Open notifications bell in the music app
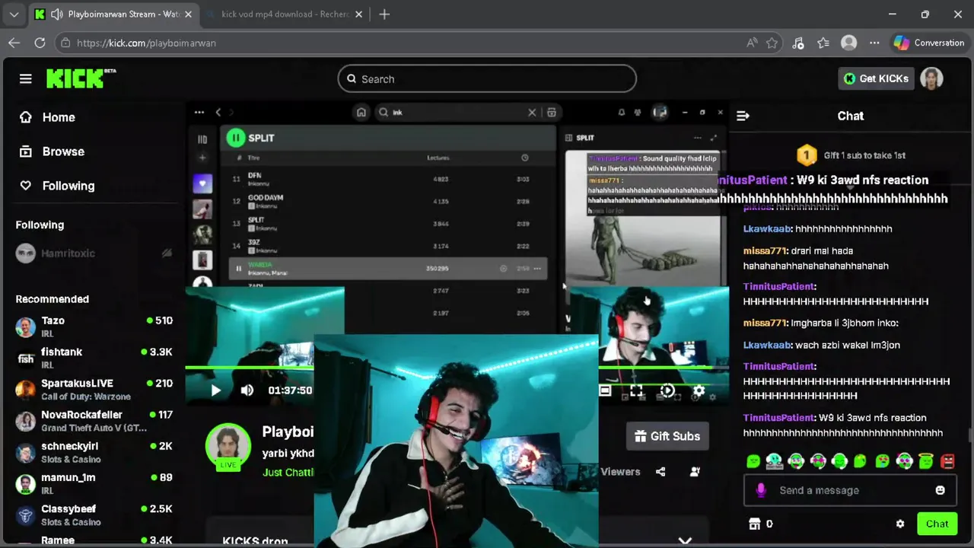974x548 pixels. (621, 112)
